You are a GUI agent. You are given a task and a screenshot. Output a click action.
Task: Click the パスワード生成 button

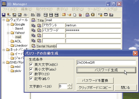(x=106, y=70)
